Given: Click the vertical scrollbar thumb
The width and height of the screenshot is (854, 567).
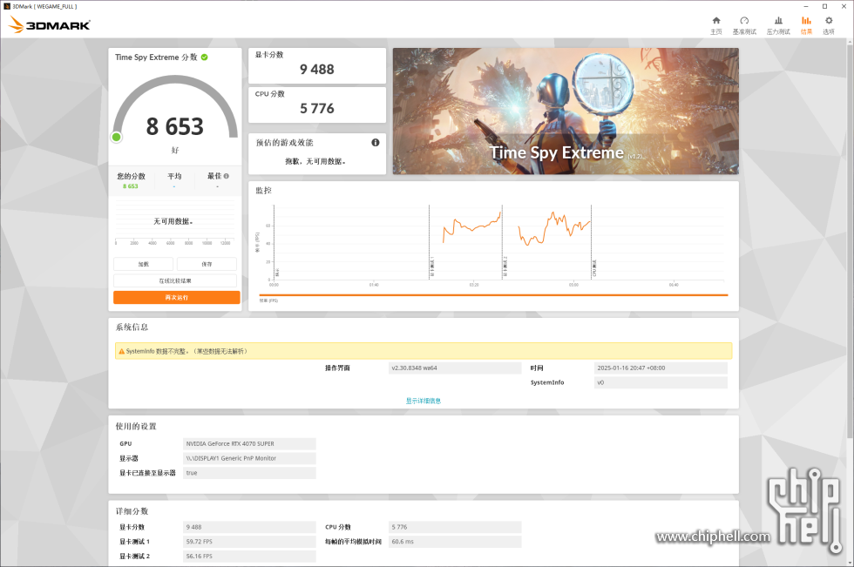Looking at the screenshot, I should click(849, 243).
